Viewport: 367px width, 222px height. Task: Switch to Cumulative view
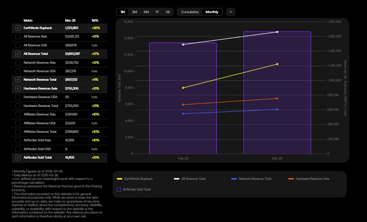(x=190, y=12)
